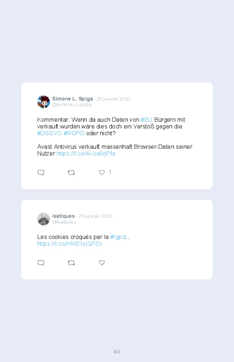Open Simone L. Spiga's profile avatar
234x362 pixels.
click(44, 101)
